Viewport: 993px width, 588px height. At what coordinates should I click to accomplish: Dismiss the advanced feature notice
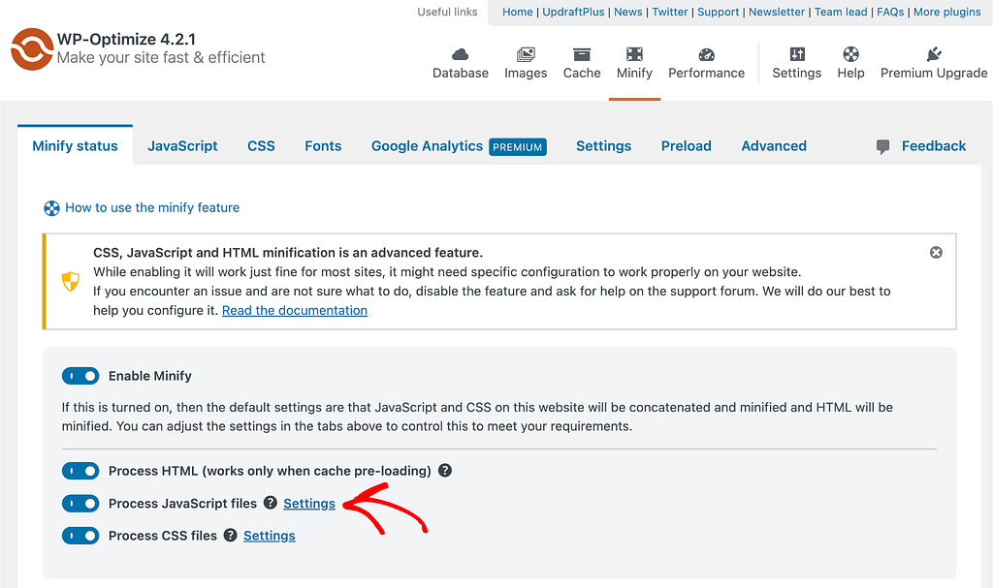click(x=936, y=253)
